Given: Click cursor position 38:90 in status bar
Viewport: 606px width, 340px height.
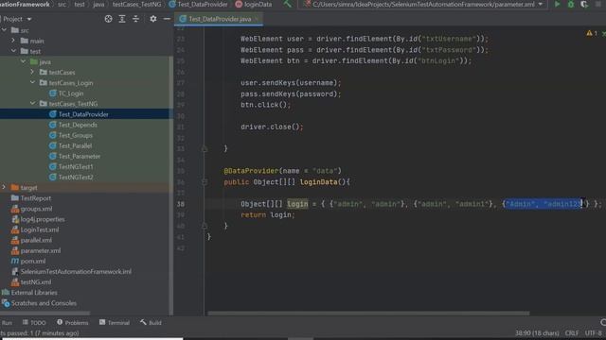Looking at the screenshot, I should [537, 333].
